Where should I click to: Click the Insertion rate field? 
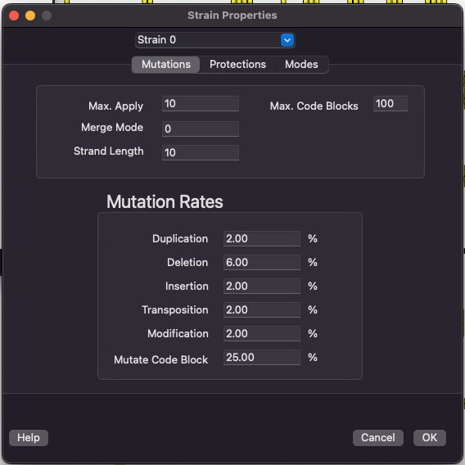point(262,287)
